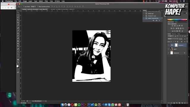The width and height of the screenshot is (190, 107).
Task: Select the Brush tool
Action: click(x=18, y=31)
